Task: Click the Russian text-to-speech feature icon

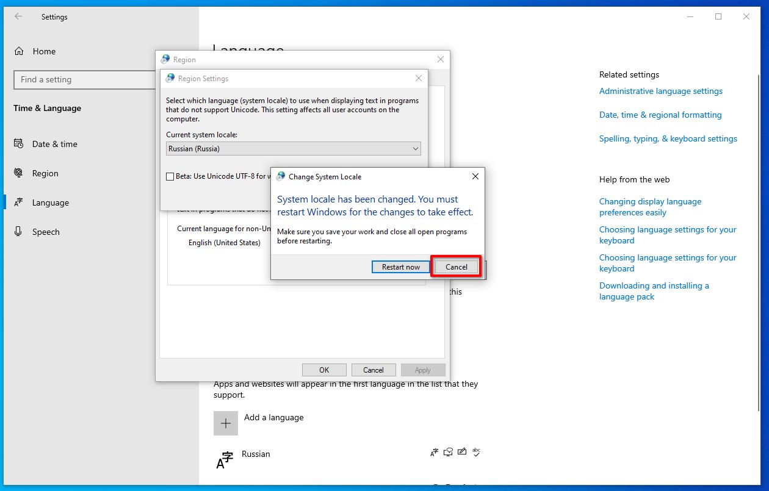Action: [x=449, y=452]
